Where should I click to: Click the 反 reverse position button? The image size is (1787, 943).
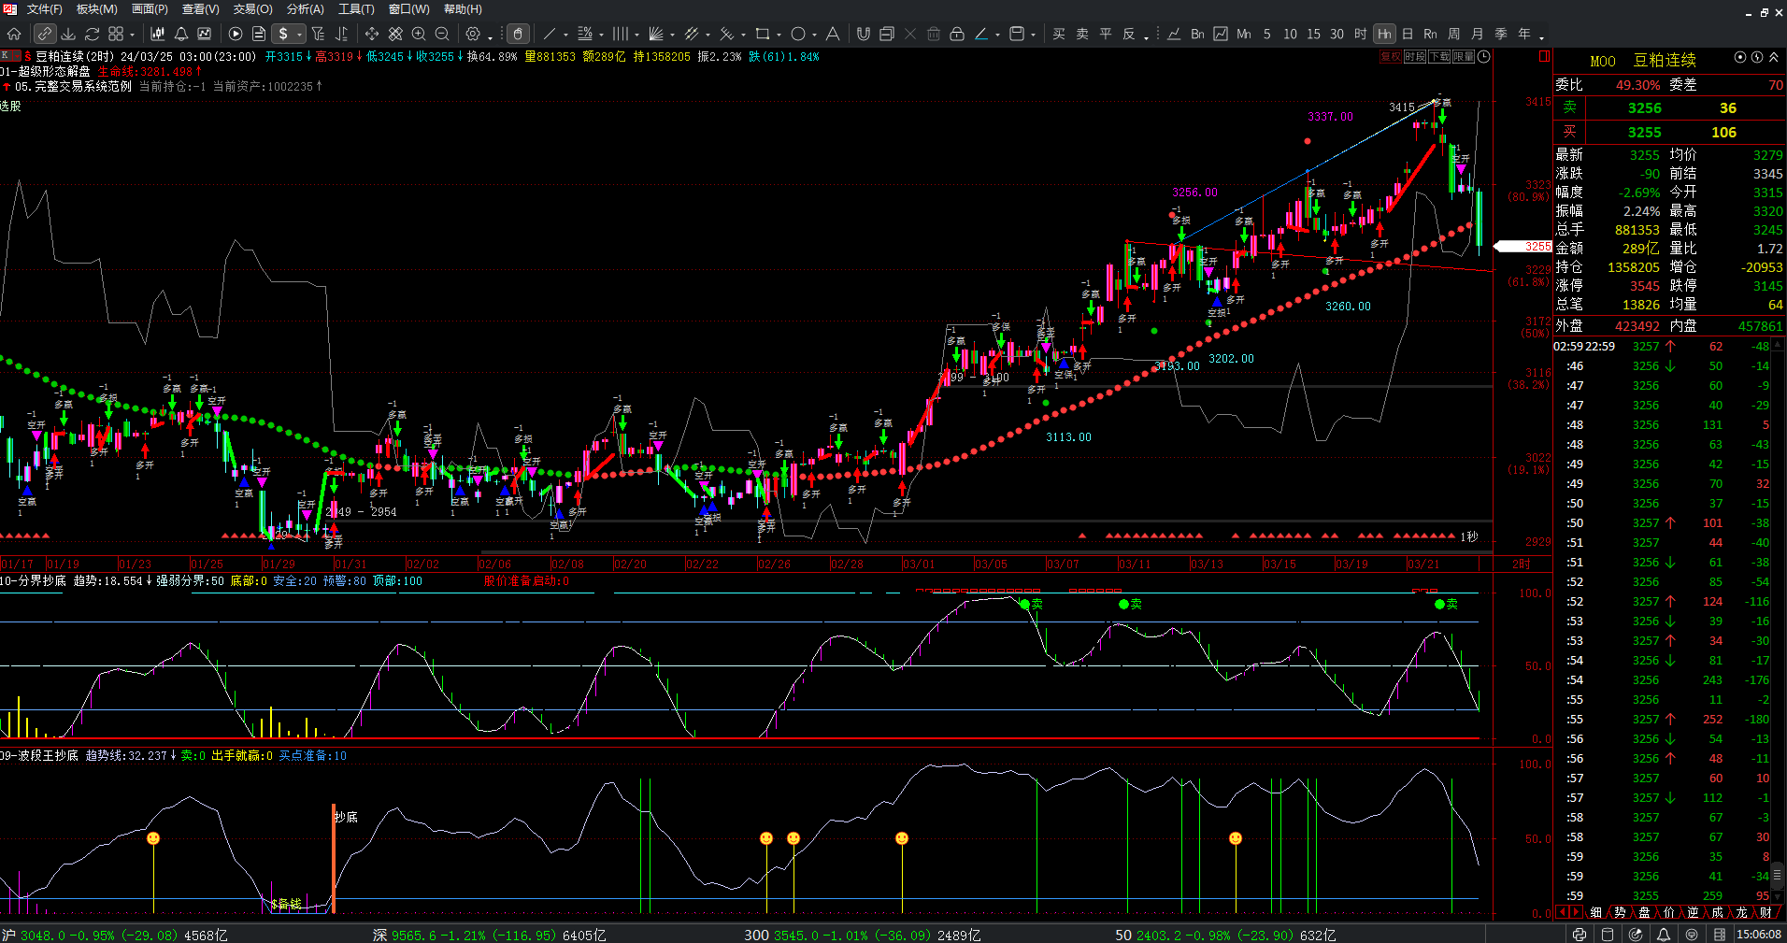[1128, 34]
